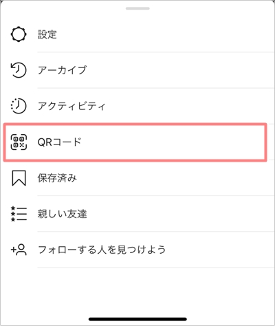Select the QRコード text label
The height and width of the screenshot is (326, 275).
pos(60,142)
